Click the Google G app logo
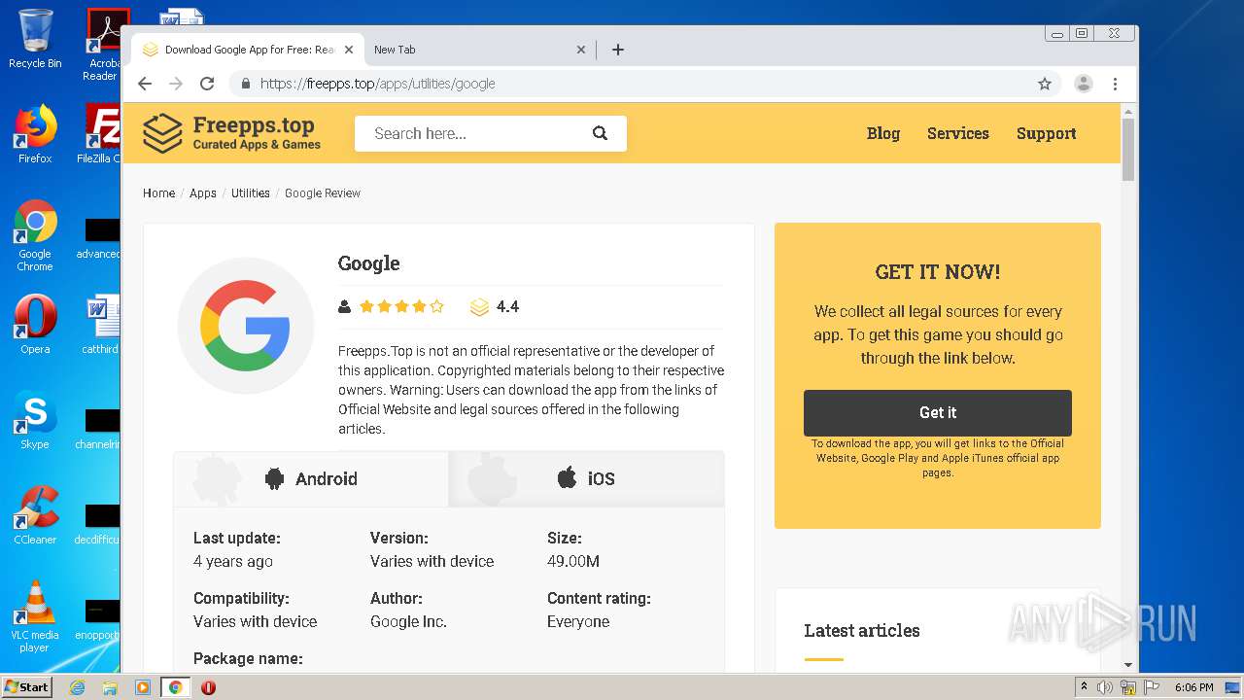 coord(245,325)
